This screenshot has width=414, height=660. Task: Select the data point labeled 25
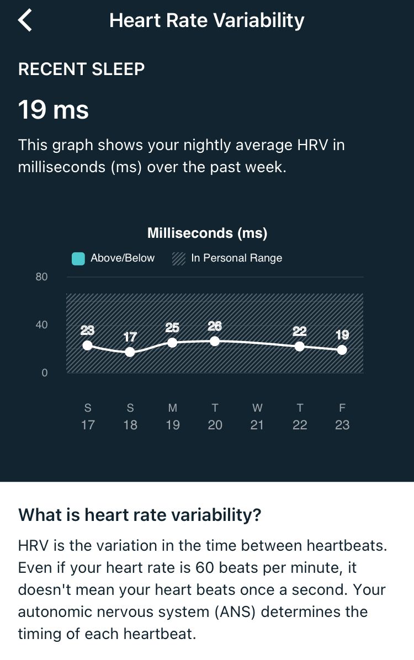click(172, 343)
